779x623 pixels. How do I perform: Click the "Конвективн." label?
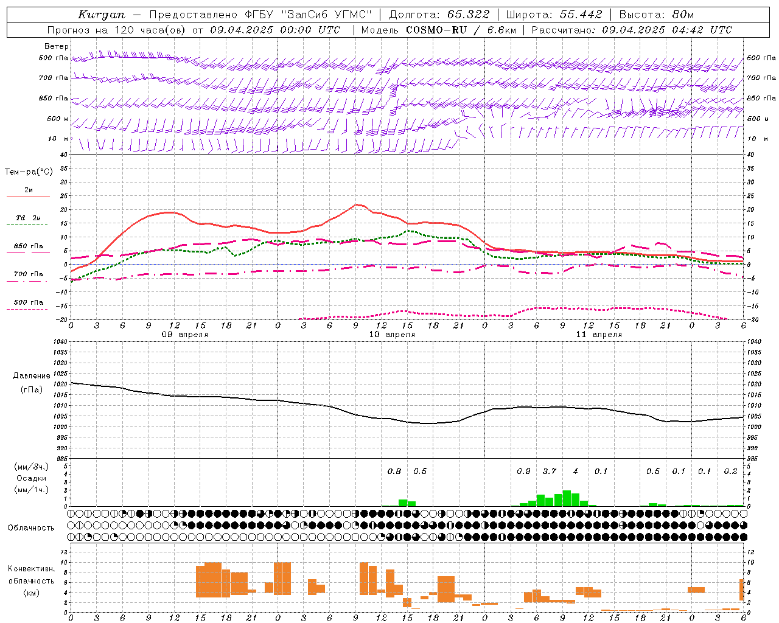click(32, 569)
